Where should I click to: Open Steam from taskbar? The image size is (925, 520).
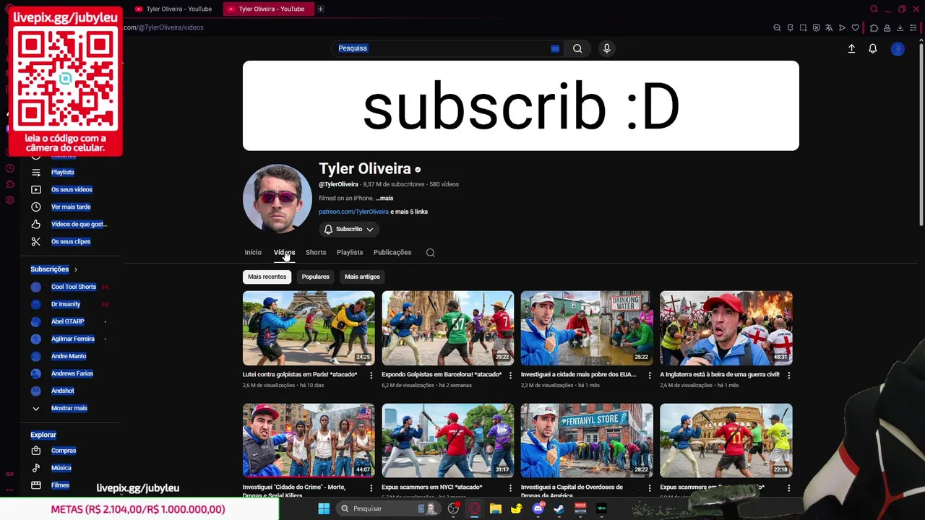pos(559,508)
